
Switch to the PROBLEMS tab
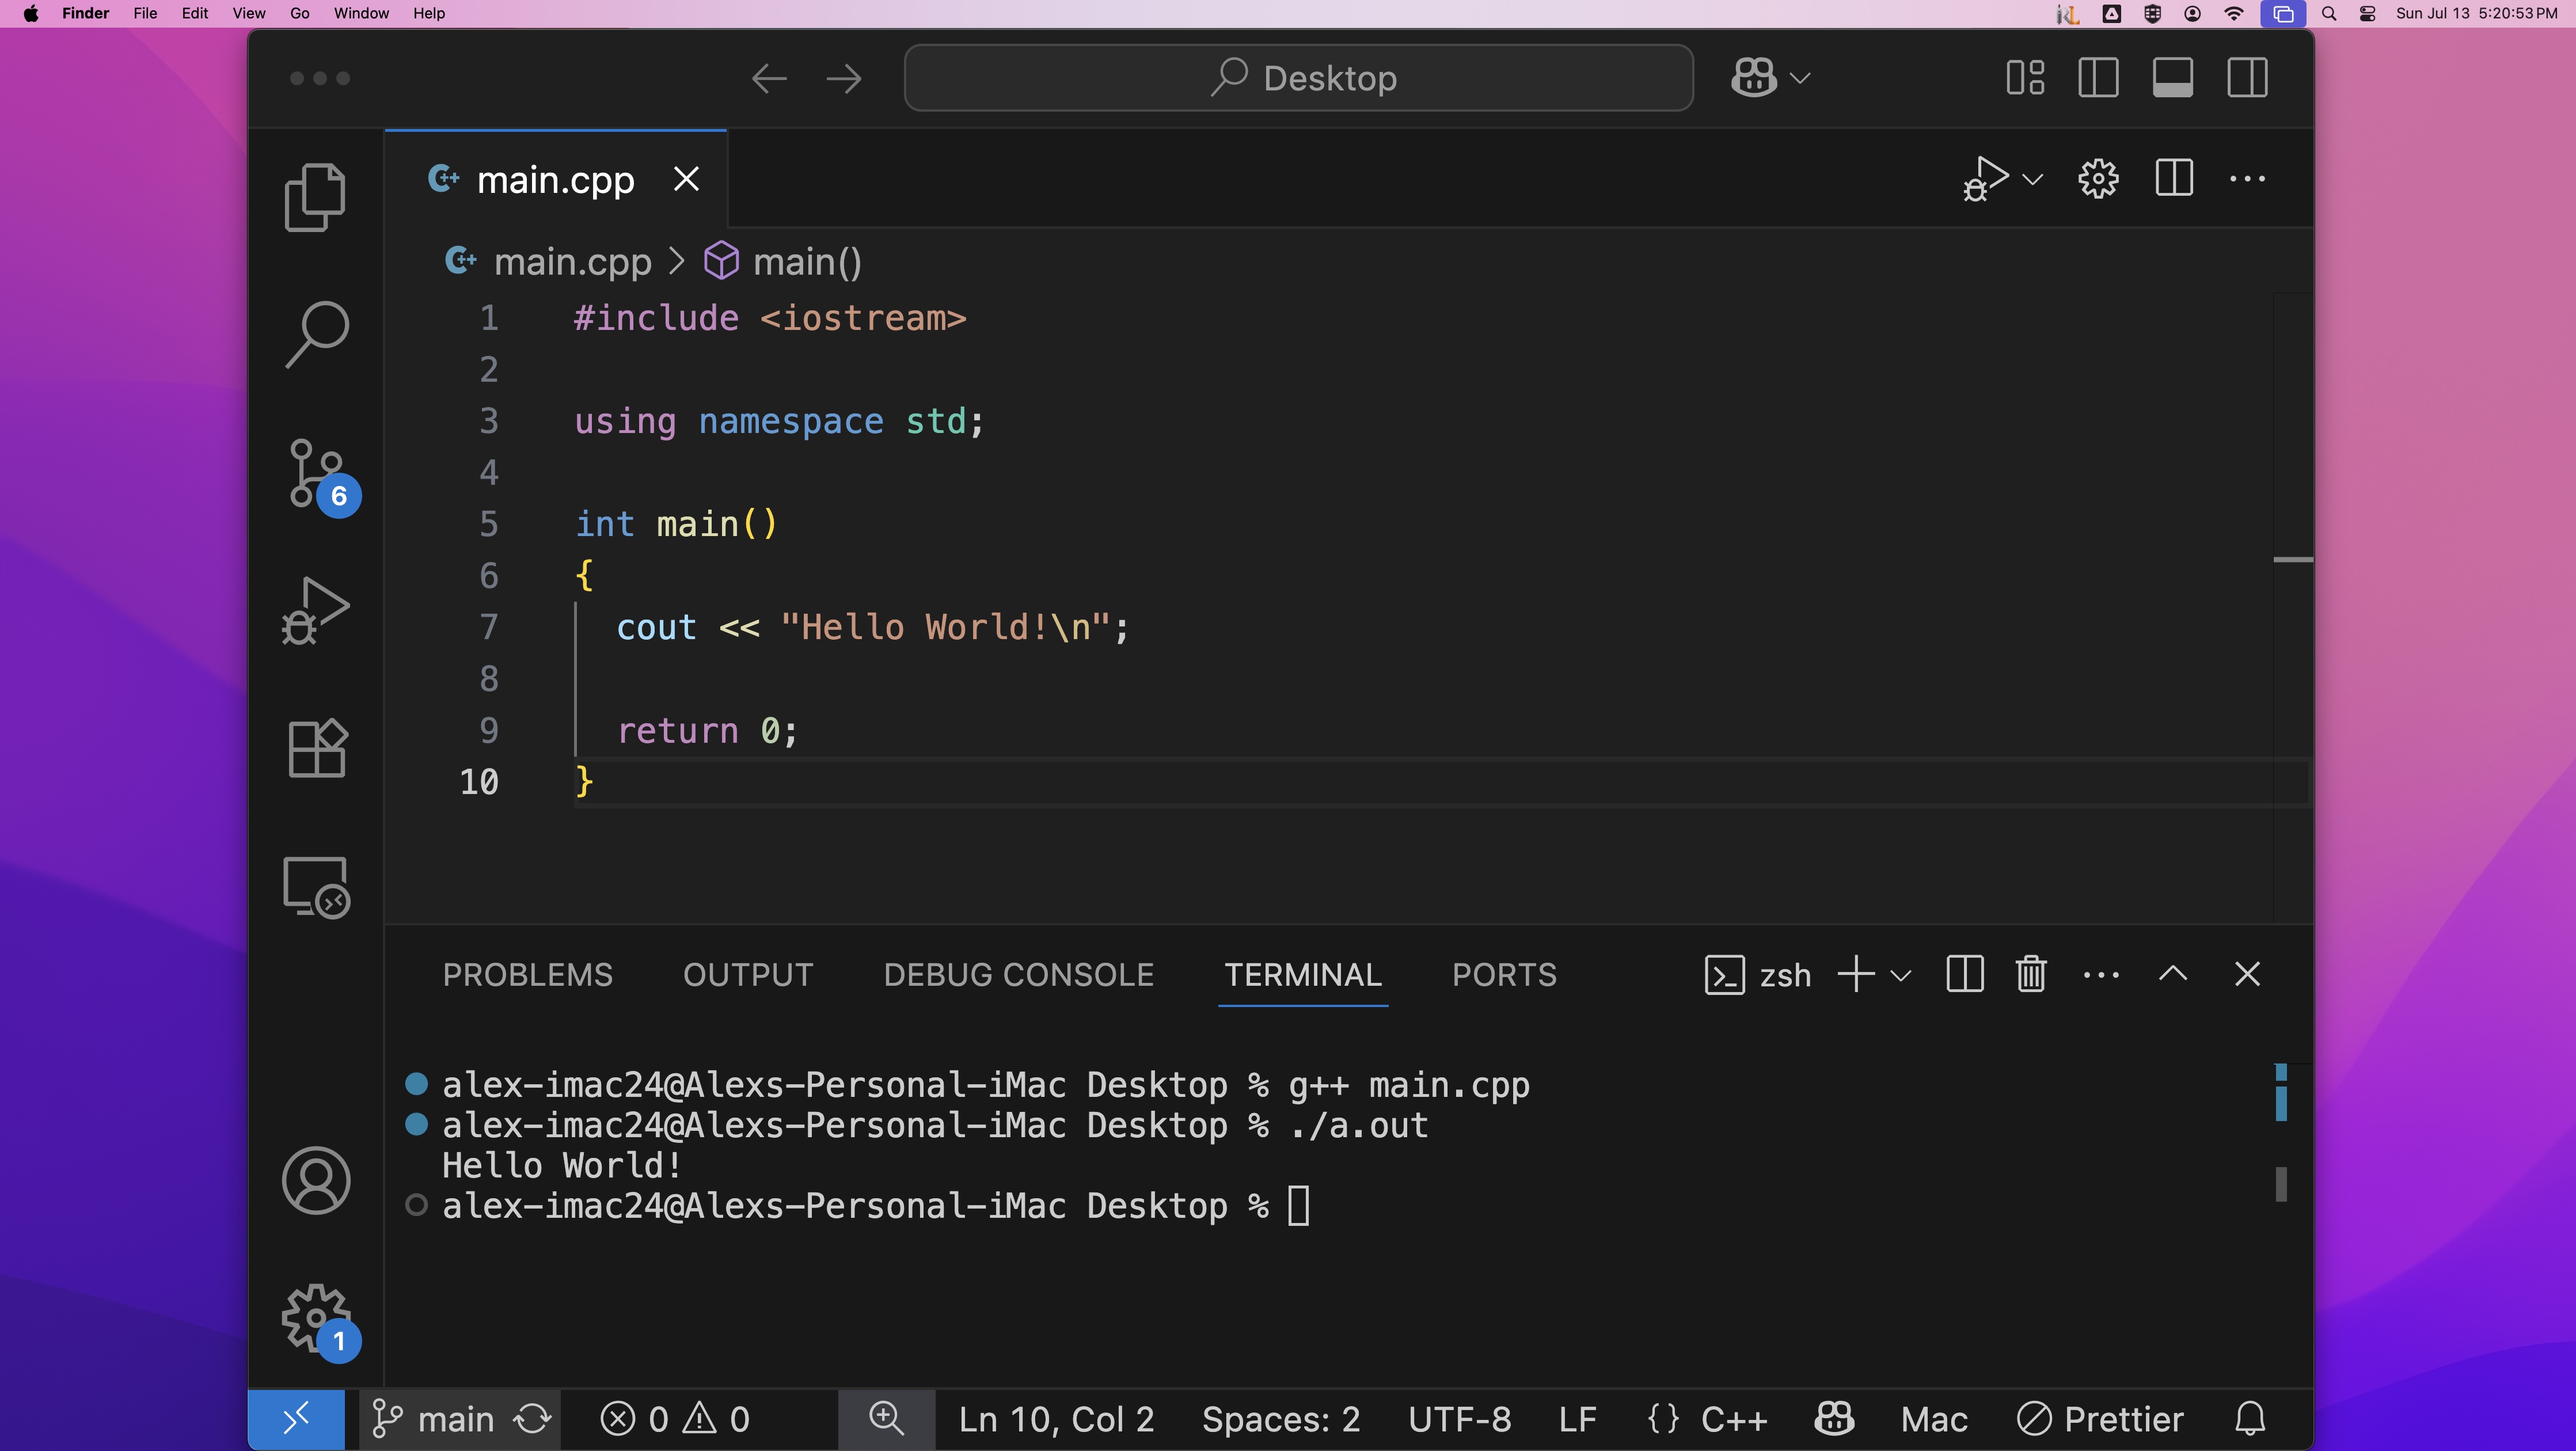coord(527,974)
